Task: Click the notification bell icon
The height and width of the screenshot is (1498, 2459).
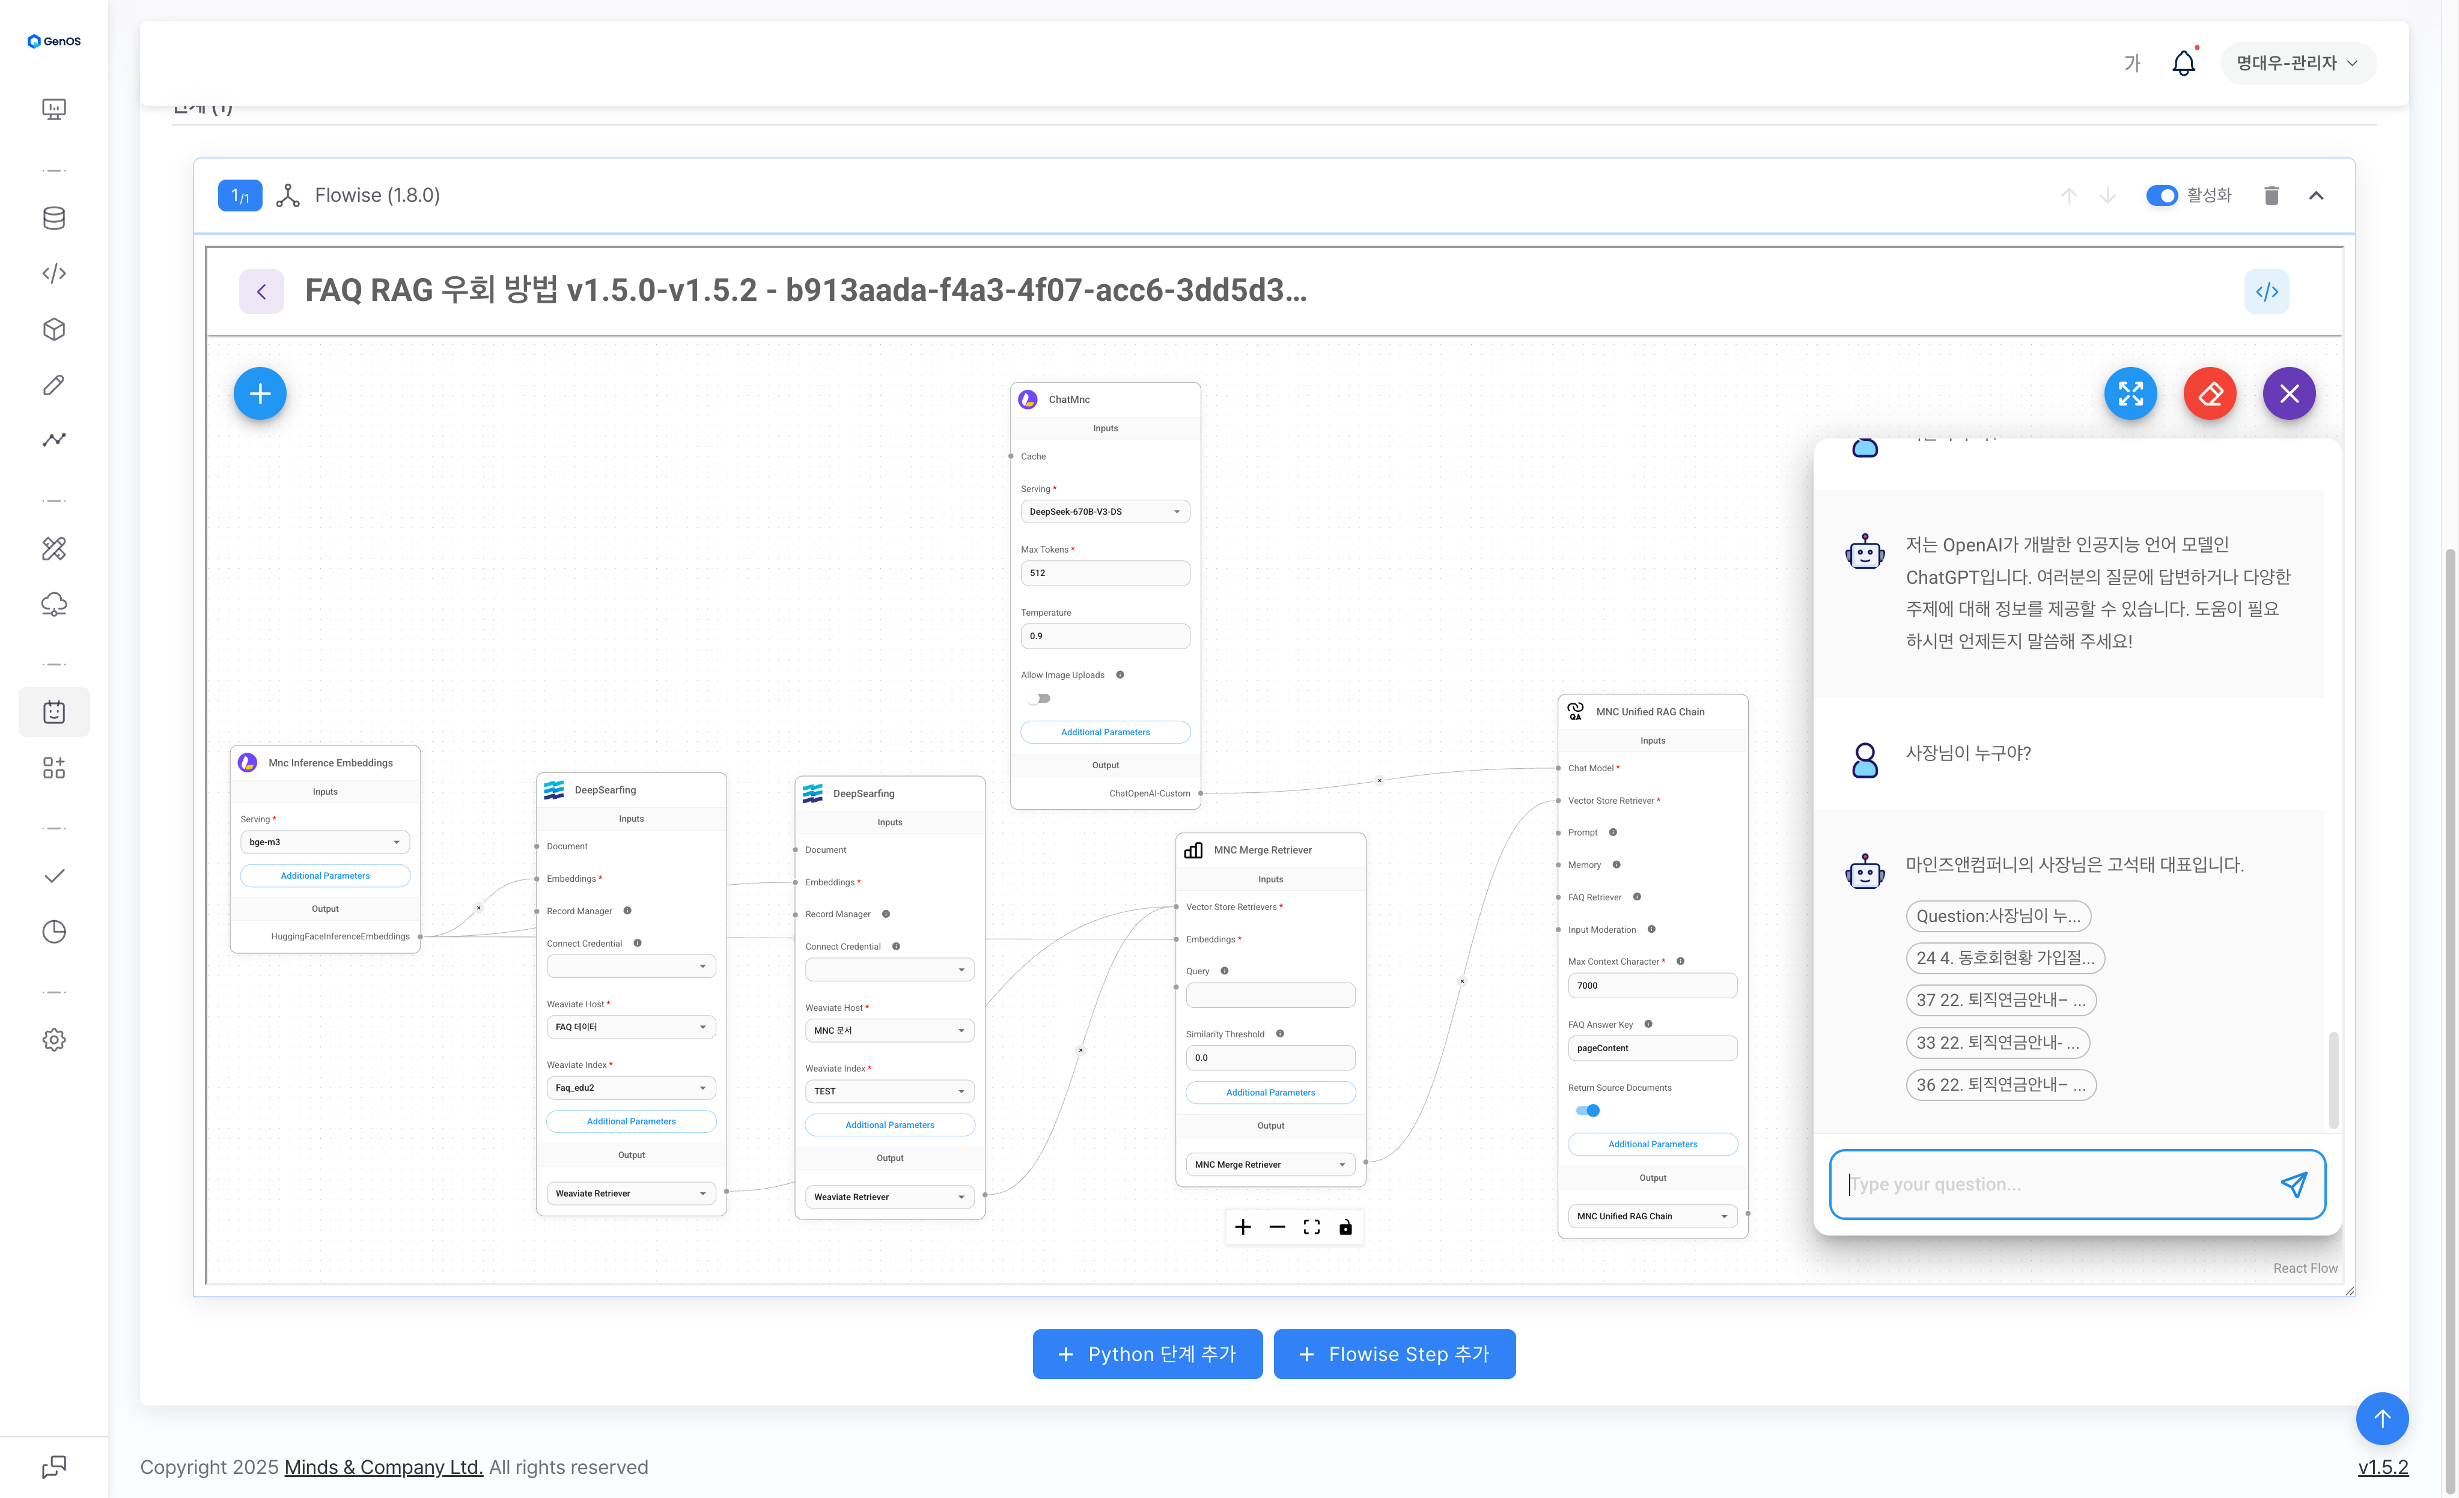Action: [x=2184, y=64]
